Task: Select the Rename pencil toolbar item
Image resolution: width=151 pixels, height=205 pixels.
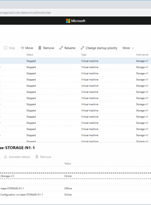Action: pos(67,48)
